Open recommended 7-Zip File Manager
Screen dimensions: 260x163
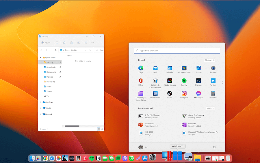point(149,116)
